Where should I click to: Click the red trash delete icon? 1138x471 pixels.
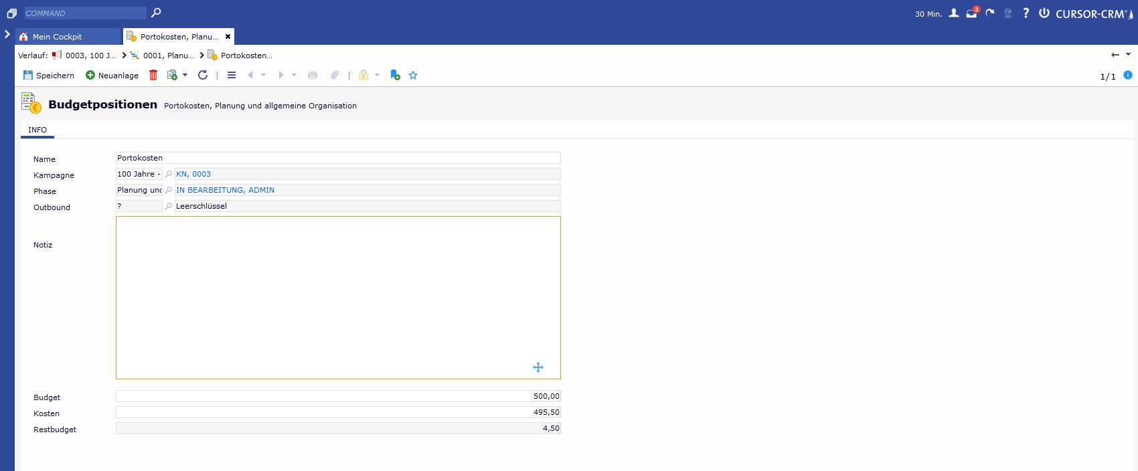[x=153, y=75]
